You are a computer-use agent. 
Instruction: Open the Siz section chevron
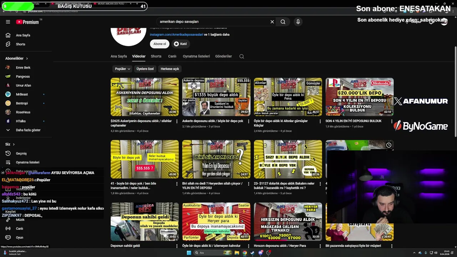tap(14, 144)
